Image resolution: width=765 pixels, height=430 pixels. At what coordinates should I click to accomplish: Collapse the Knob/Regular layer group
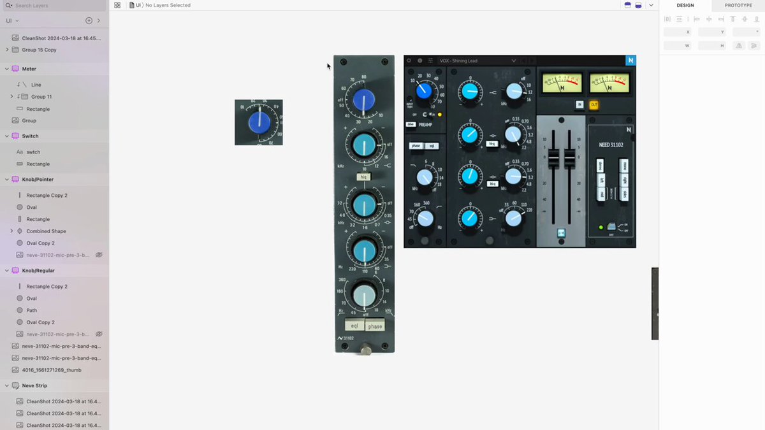7,271
